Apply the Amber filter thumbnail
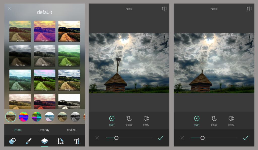 point(45,31)
